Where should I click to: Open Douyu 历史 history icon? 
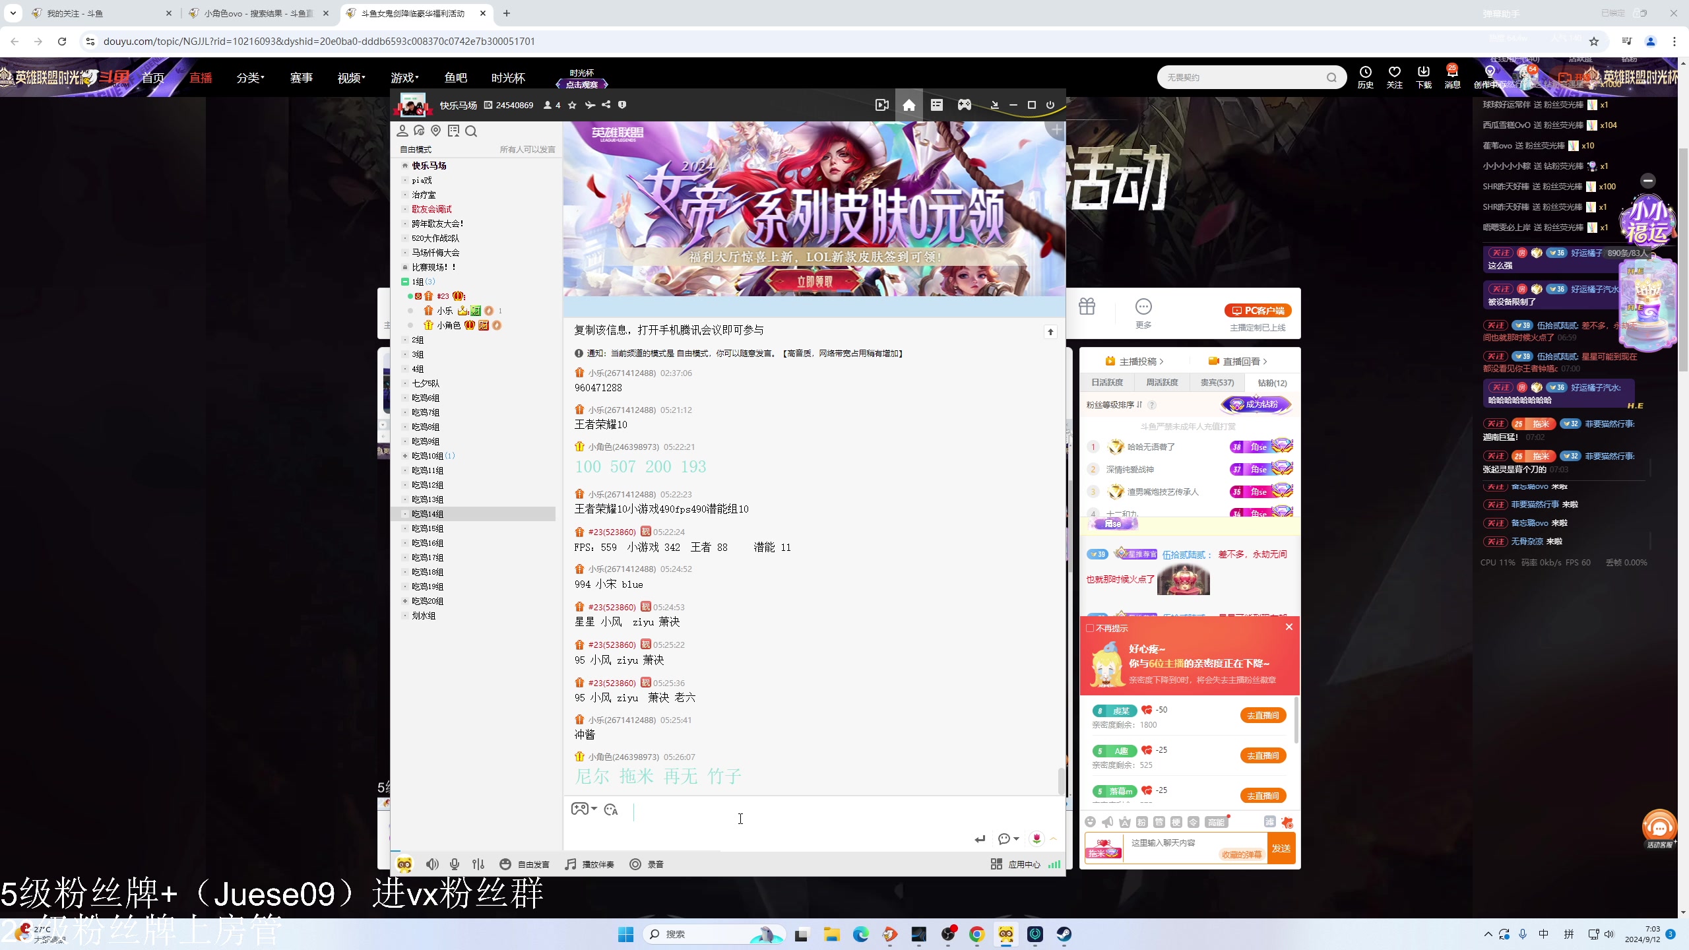[1366, 77]
